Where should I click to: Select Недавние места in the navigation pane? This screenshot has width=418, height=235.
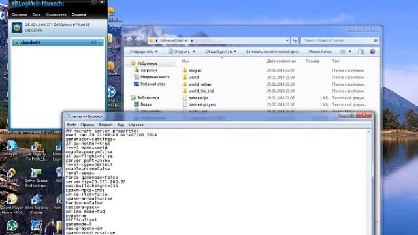[152, 77]
